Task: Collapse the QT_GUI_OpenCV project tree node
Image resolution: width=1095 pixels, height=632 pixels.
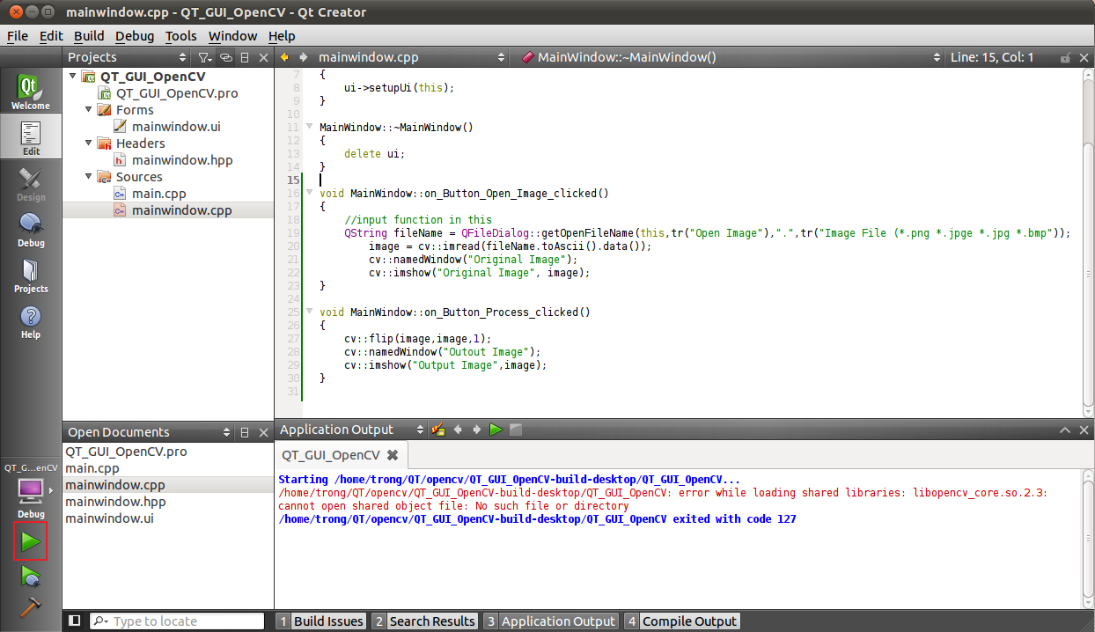Action: point(72,77)
